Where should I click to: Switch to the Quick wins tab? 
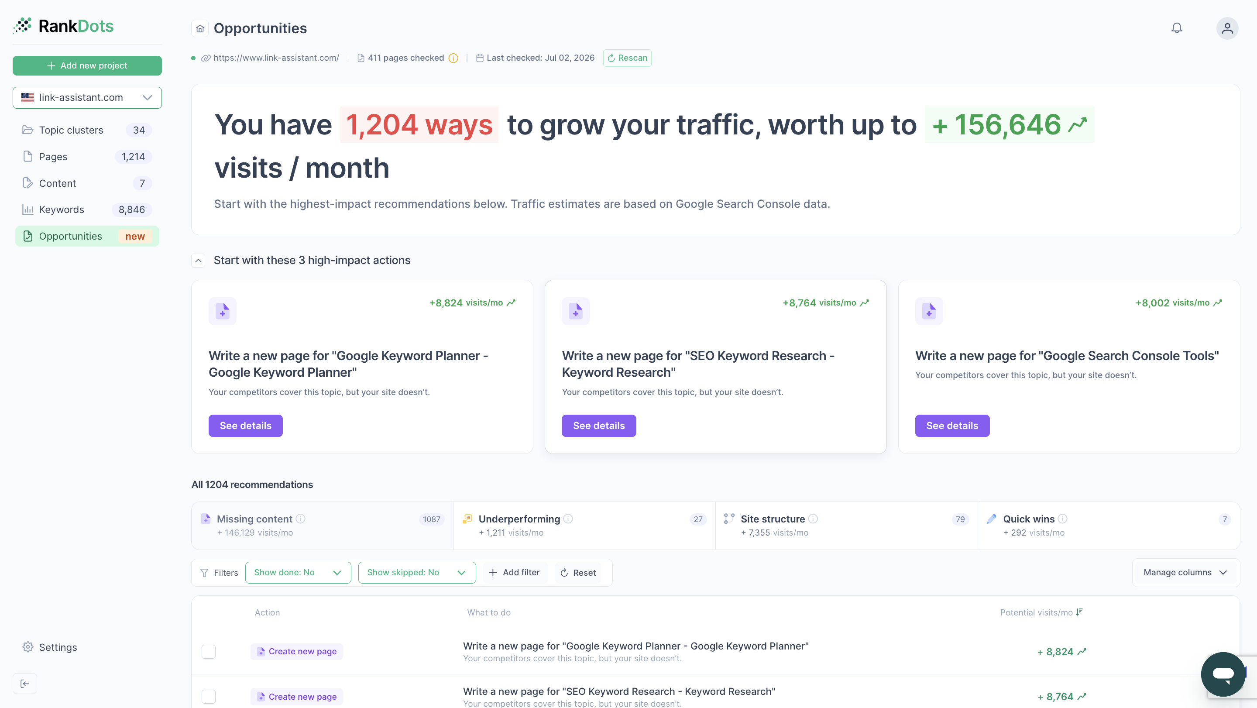pyautogui.click(x=1109, y=526)
